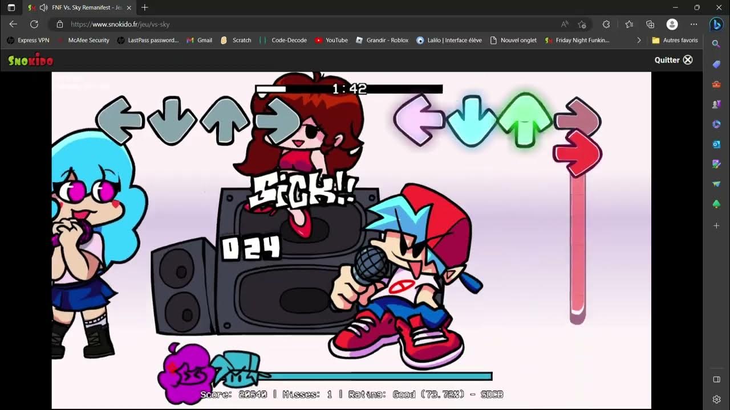Viewport: 730px width, 410px height.
Task: Open the Scratch bookmark
Action: (236, 40)
